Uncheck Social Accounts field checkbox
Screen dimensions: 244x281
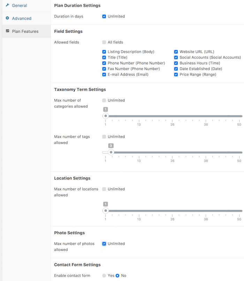click(176, 57)
